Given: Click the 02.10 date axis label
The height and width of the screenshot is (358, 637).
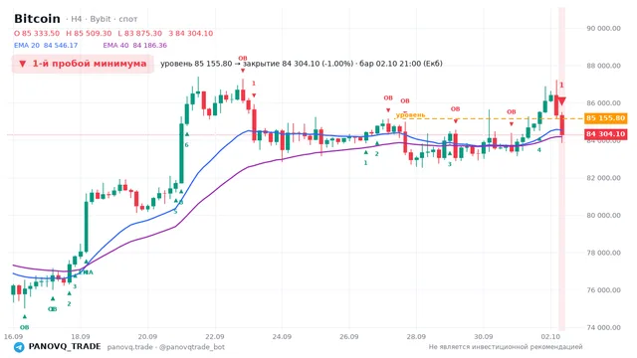Looking at the screenshot, I should point(550,336).
